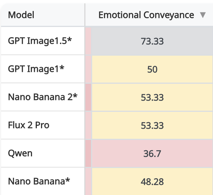Select the GPT Image1* model name
This screenshot has width=213, height=195.
(36, 69)
